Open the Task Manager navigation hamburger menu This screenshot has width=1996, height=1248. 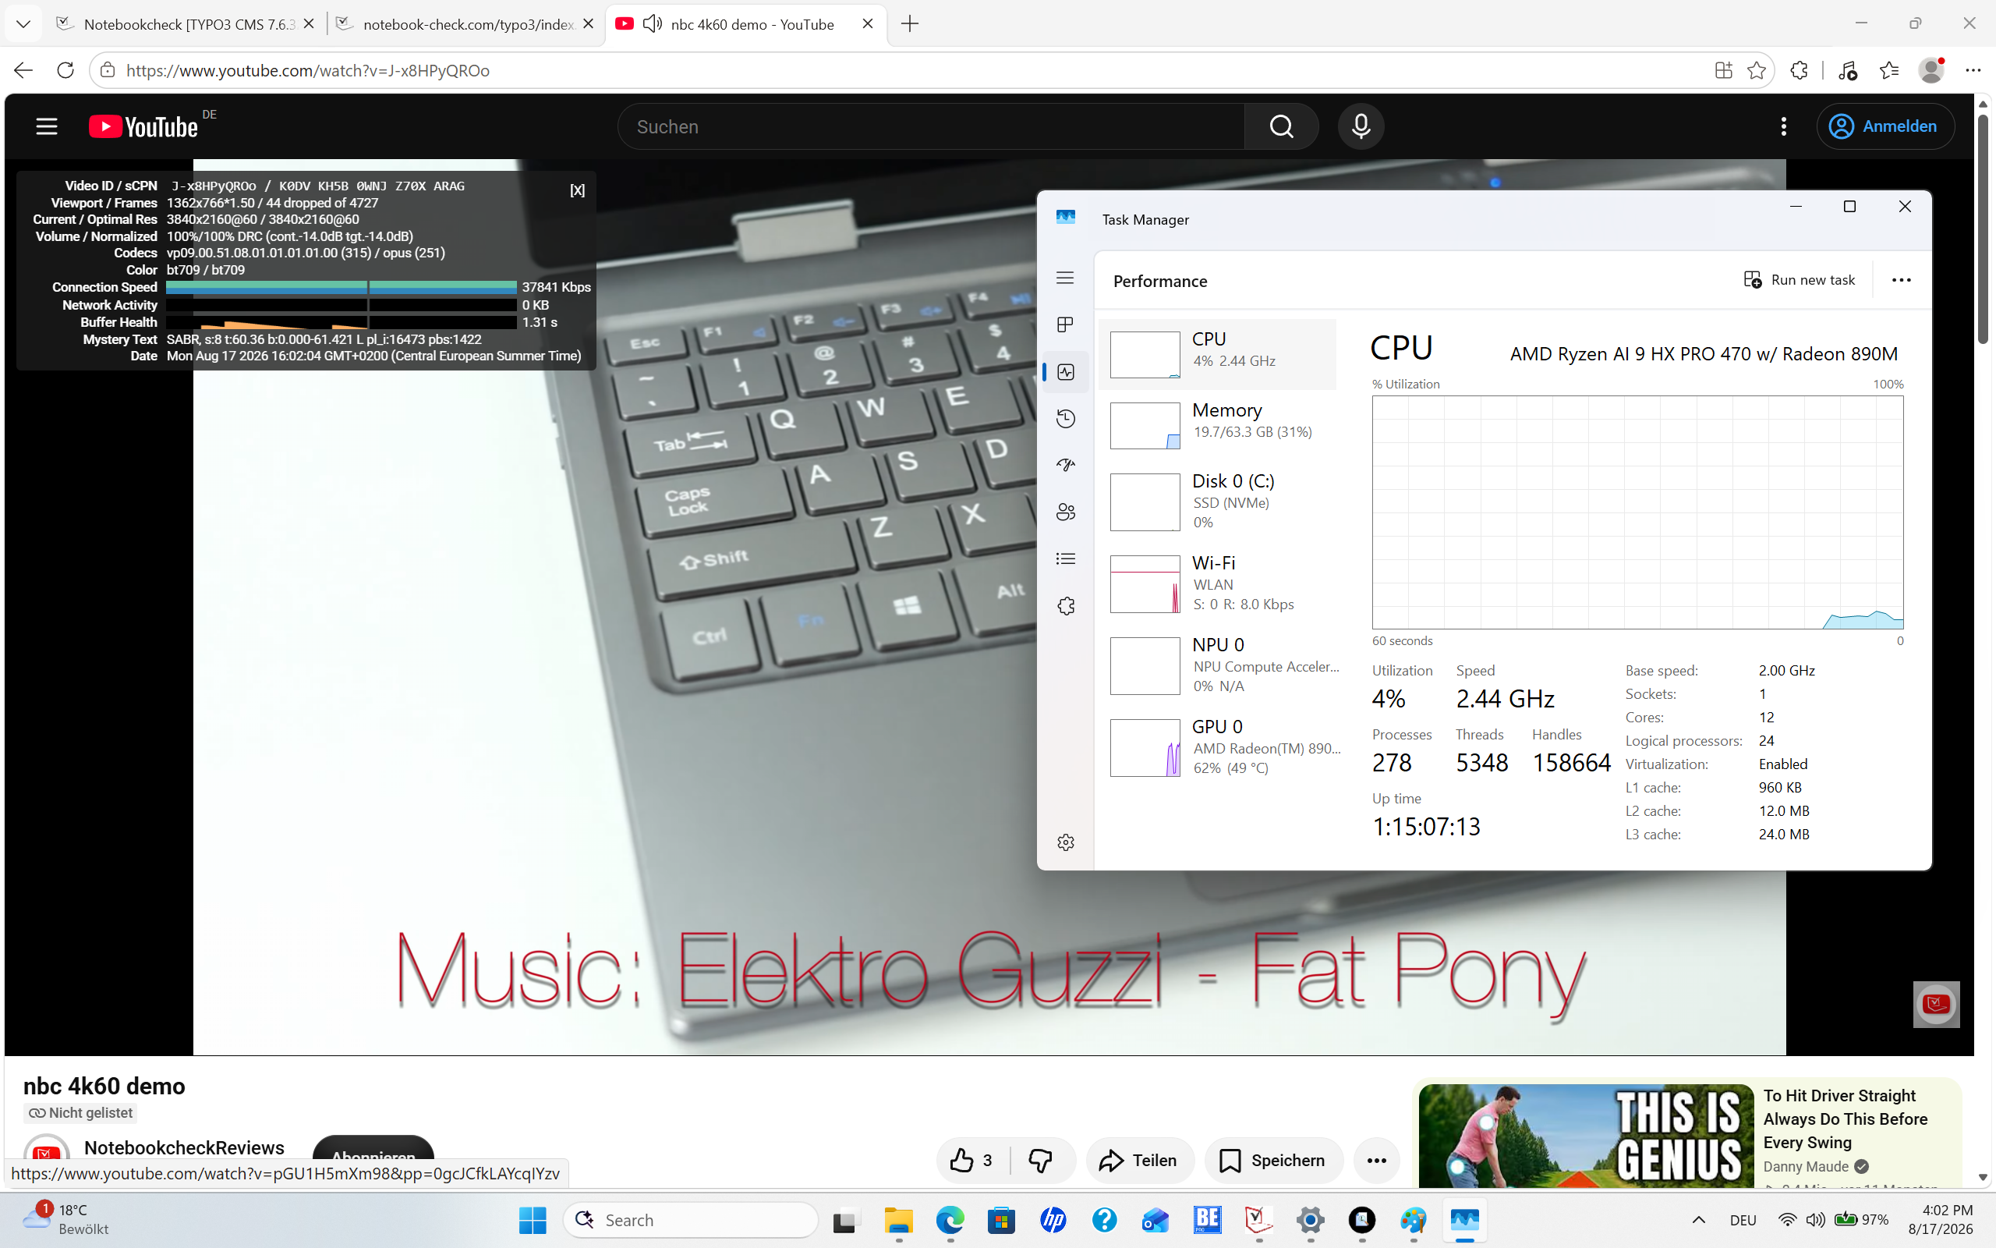(x=1066, y=278)
